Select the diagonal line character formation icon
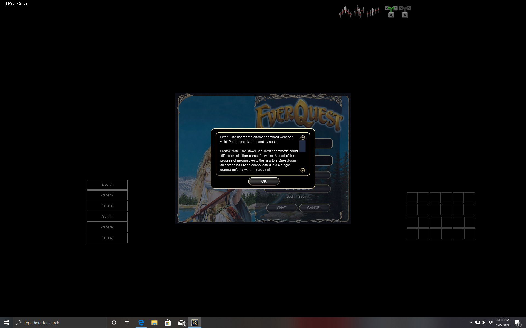 point(373,12)
